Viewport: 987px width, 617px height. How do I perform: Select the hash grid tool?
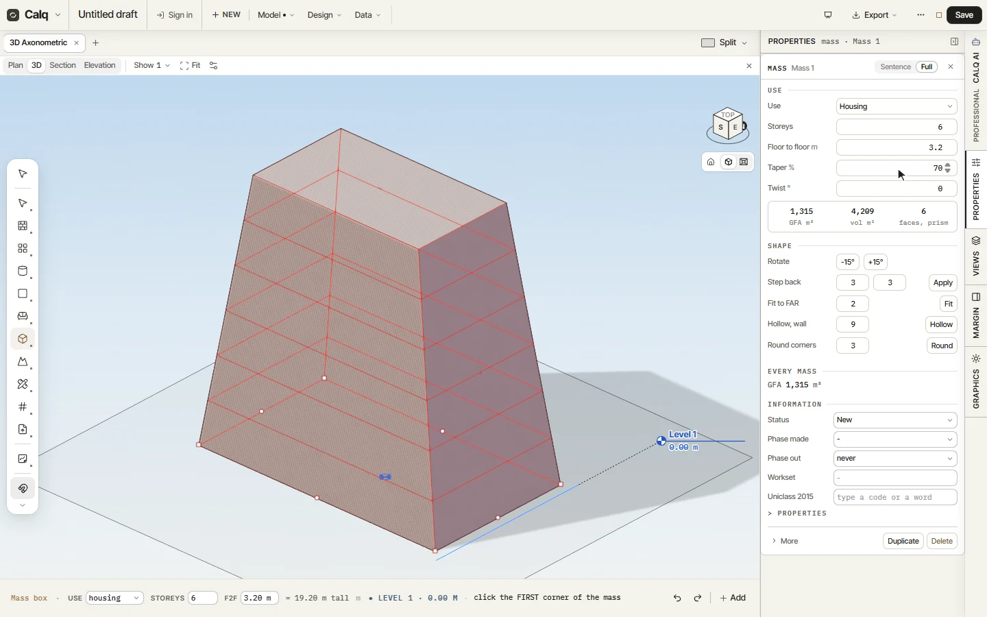[23, 407]
